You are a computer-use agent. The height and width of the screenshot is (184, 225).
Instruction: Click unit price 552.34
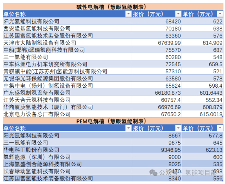[214, 100]
